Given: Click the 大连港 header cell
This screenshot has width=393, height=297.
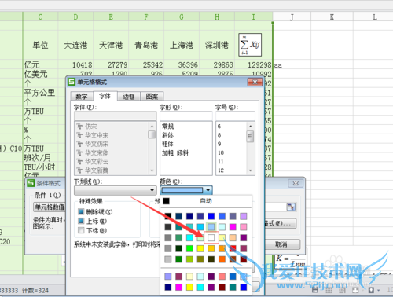Looking at the screenshot, I should pyautogui.click(x=75, y=45).
